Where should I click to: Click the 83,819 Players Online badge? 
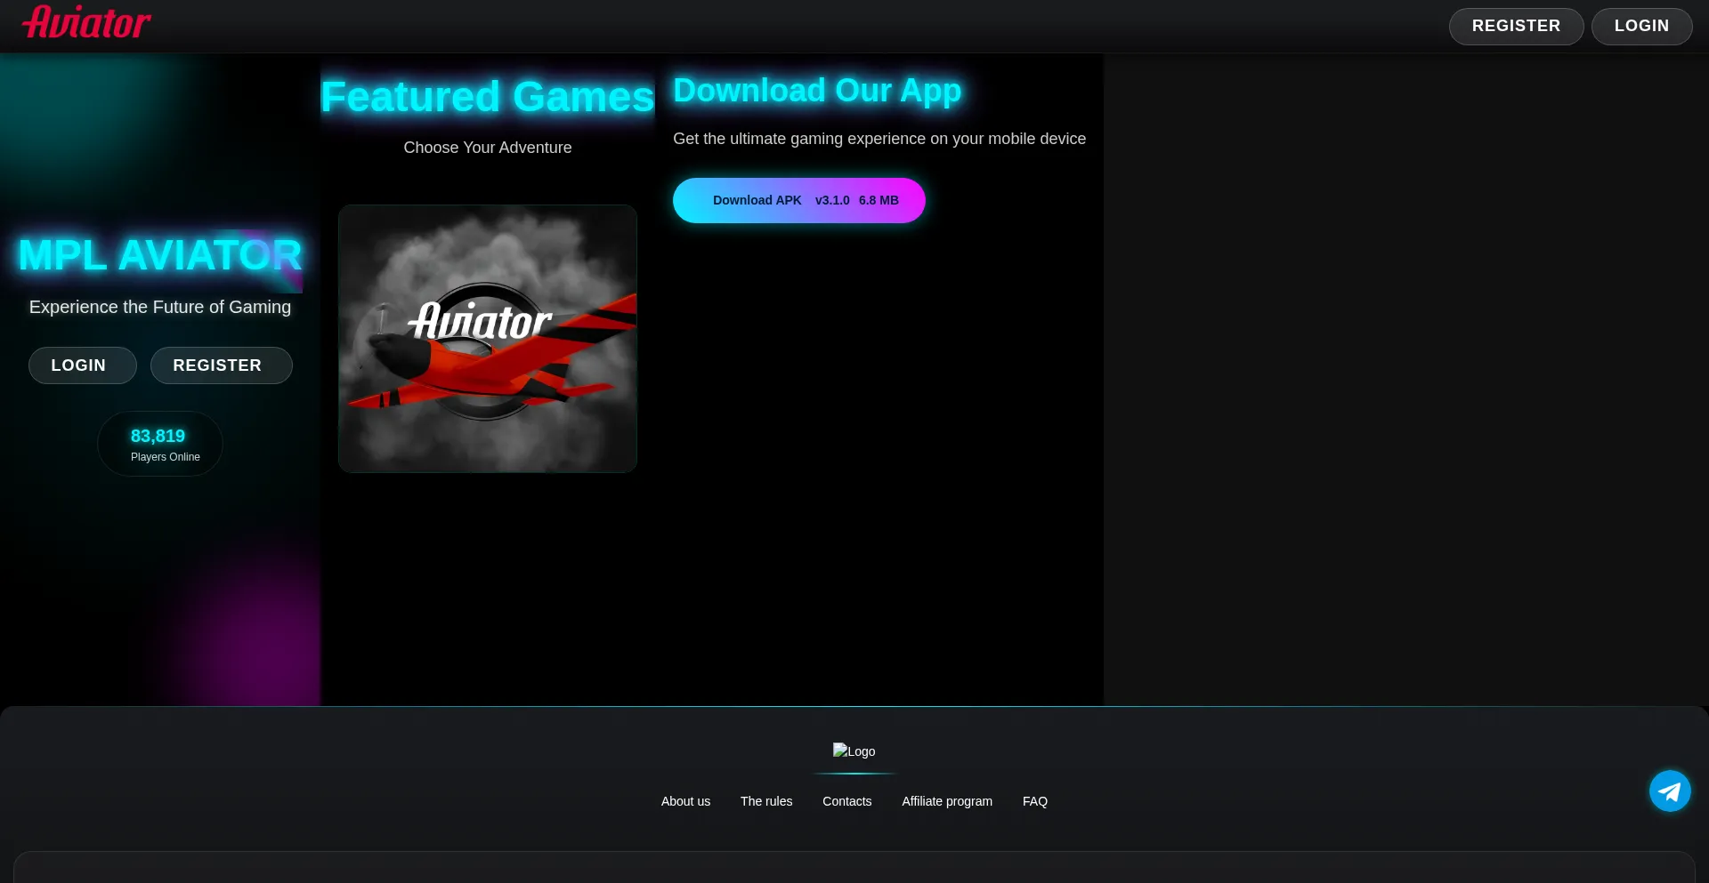click(x=160, y=444)
